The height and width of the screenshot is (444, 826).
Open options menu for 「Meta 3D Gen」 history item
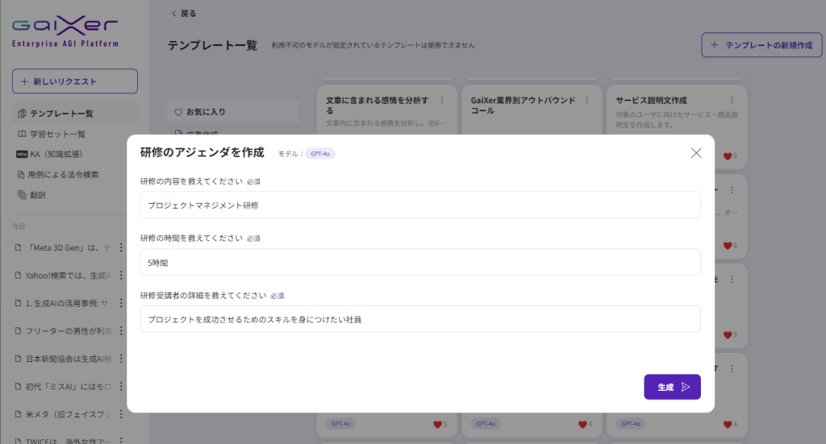coord(121,247)
